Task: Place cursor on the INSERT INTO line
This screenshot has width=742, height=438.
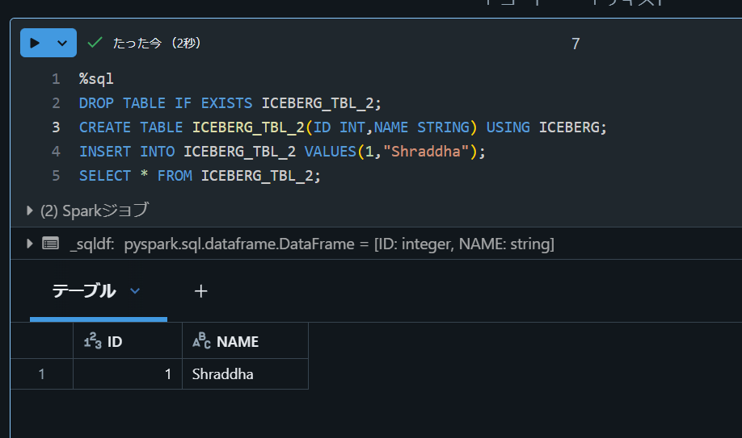Action: (x=282, y=152)
